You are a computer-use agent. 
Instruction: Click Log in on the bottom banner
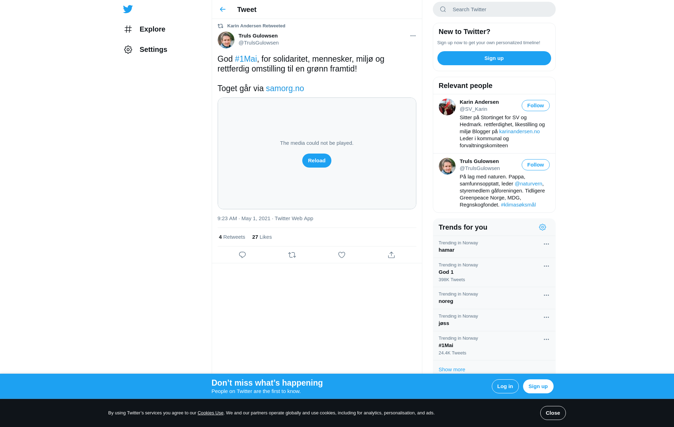coord(505,386)
